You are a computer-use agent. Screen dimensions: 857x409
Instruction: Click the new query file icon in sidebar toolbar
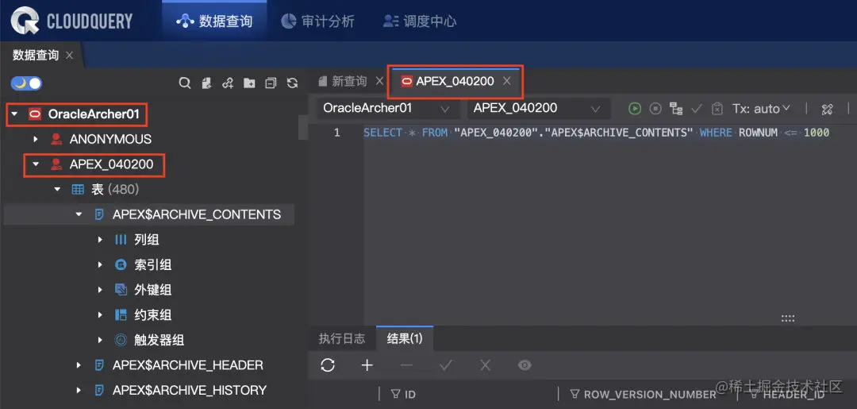pos(206,83)
